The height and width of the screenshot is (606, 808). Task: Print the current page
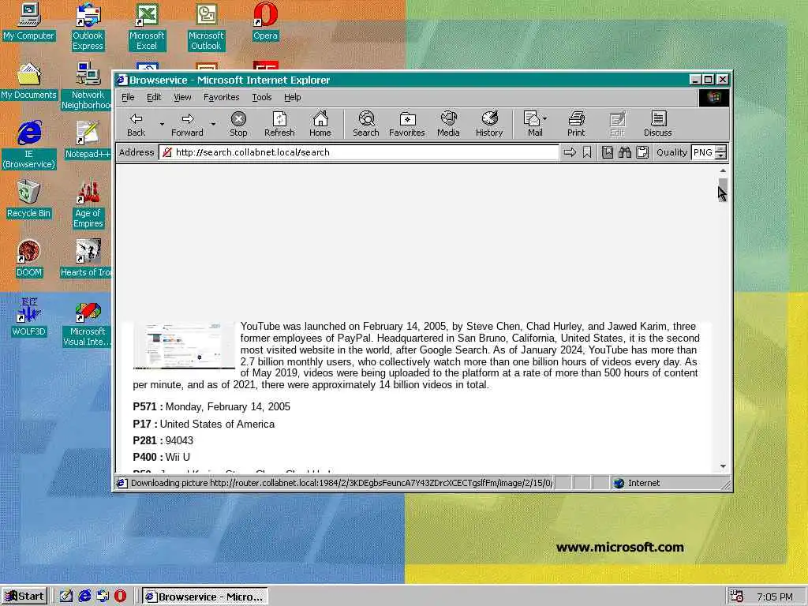[x=576, y=124]
